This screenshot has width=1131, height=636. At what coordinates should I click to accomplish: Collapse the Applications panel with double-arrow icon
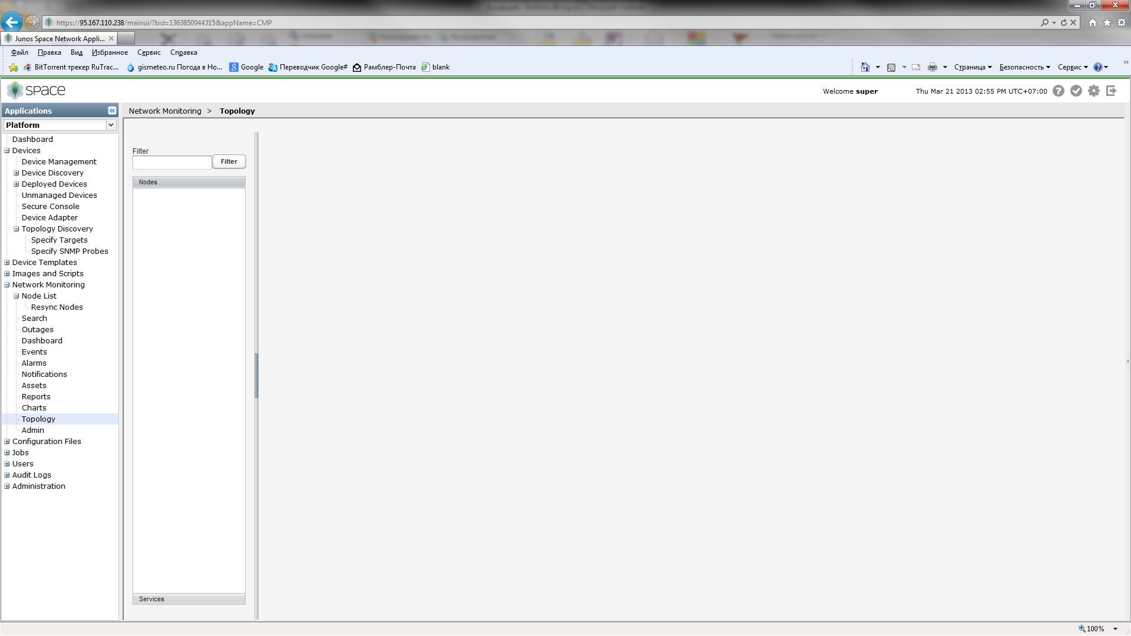coord(112,111)
